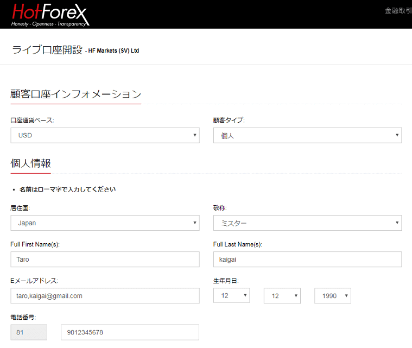The height and width of the screenshot is (348, 412).
Task: Click the 顧客口座インフォメーション heading
Action: click(76, 94)
